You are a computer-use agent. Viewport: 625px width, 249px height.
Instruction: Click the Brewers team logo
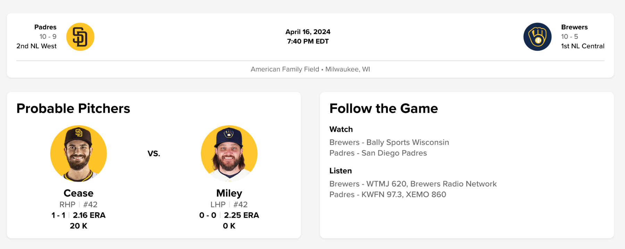[537, 37]
